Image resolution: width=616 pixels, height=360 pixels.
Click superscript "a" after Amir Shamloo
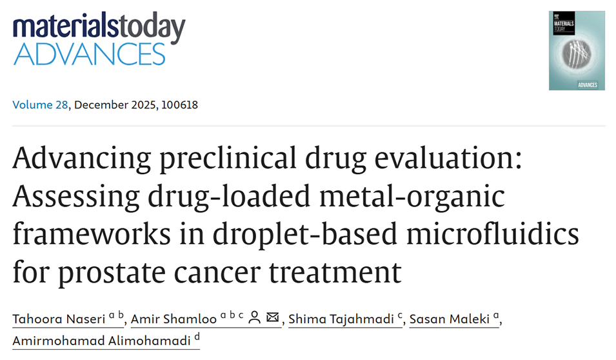click(x=223, y=315)
